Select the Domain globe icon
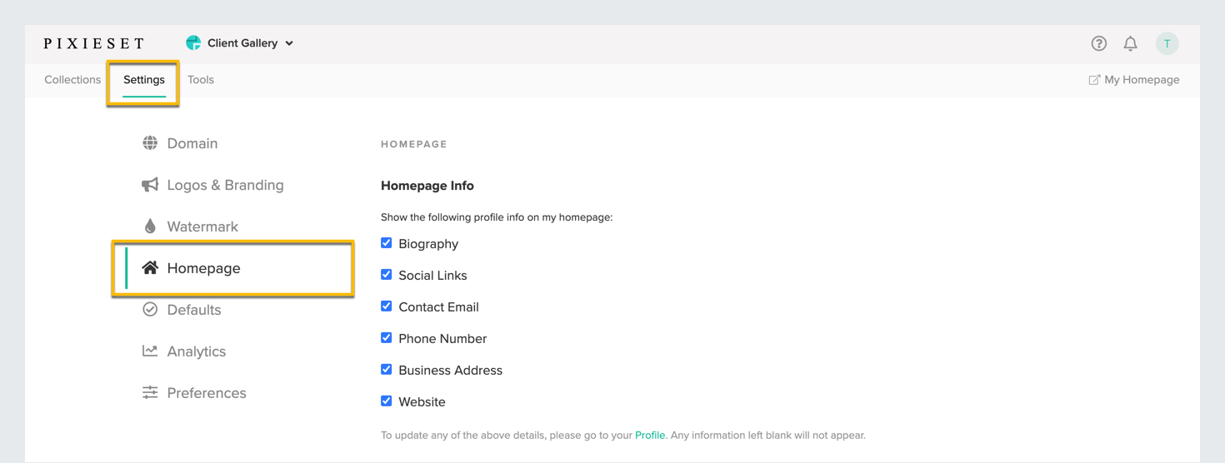The image size is (1225, 463). [150, 143]
